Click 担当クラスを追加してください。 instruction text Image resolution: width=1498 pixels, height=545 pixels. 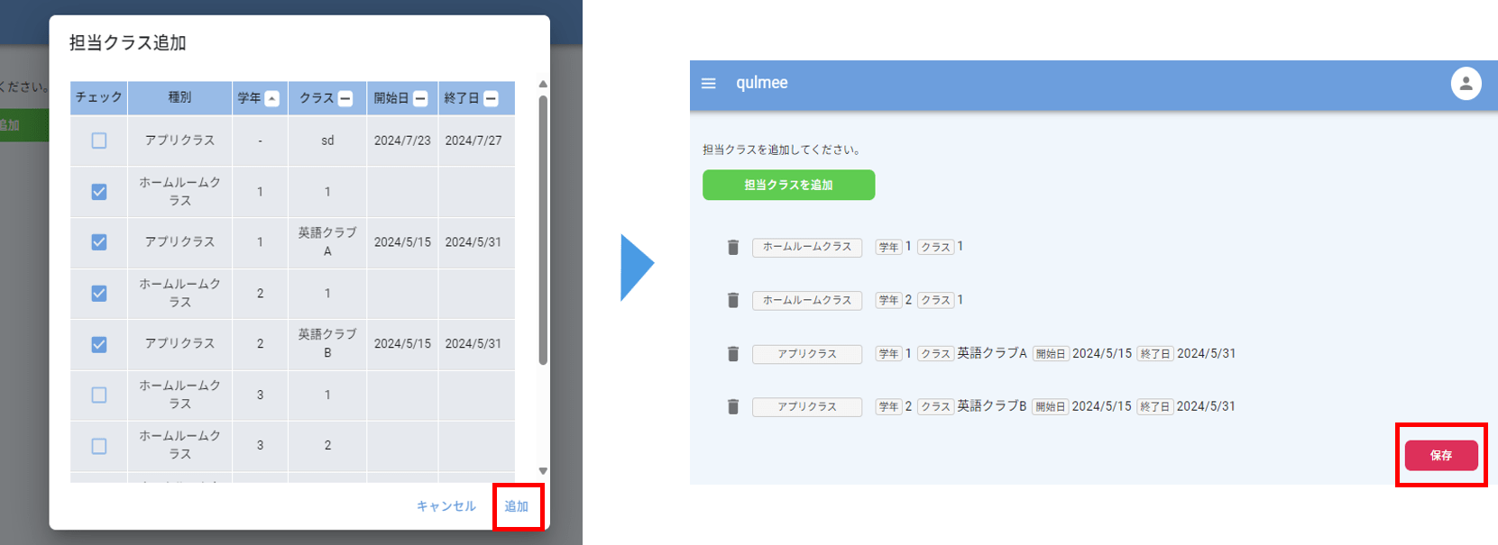coord(782,150)
